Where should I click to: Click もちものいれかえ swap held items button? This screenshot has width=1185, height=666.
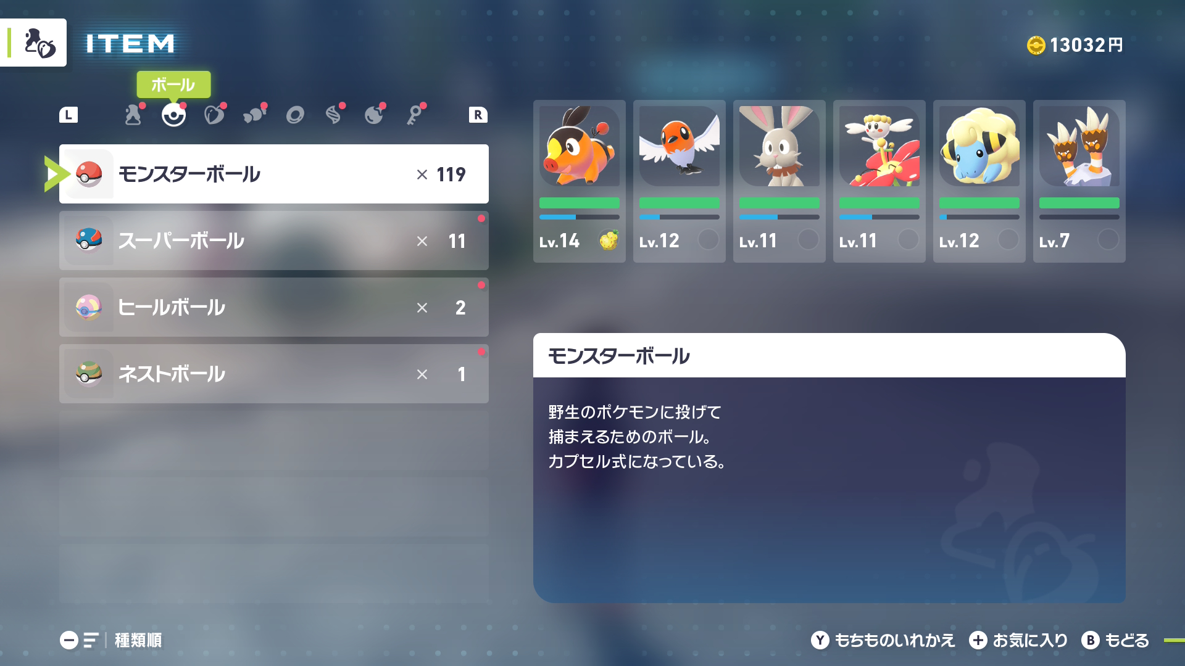tap(883, 640)
